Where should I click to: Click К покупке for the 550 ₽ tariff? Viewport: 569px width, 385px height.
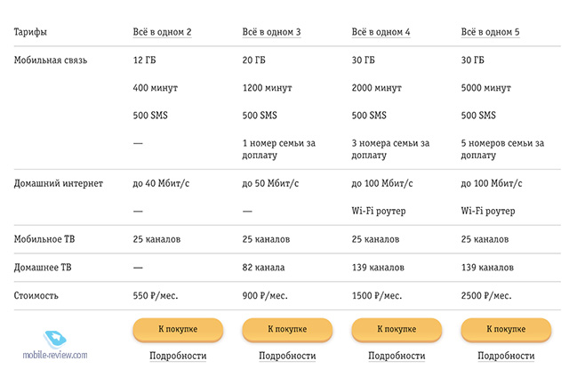pos(178,330)
